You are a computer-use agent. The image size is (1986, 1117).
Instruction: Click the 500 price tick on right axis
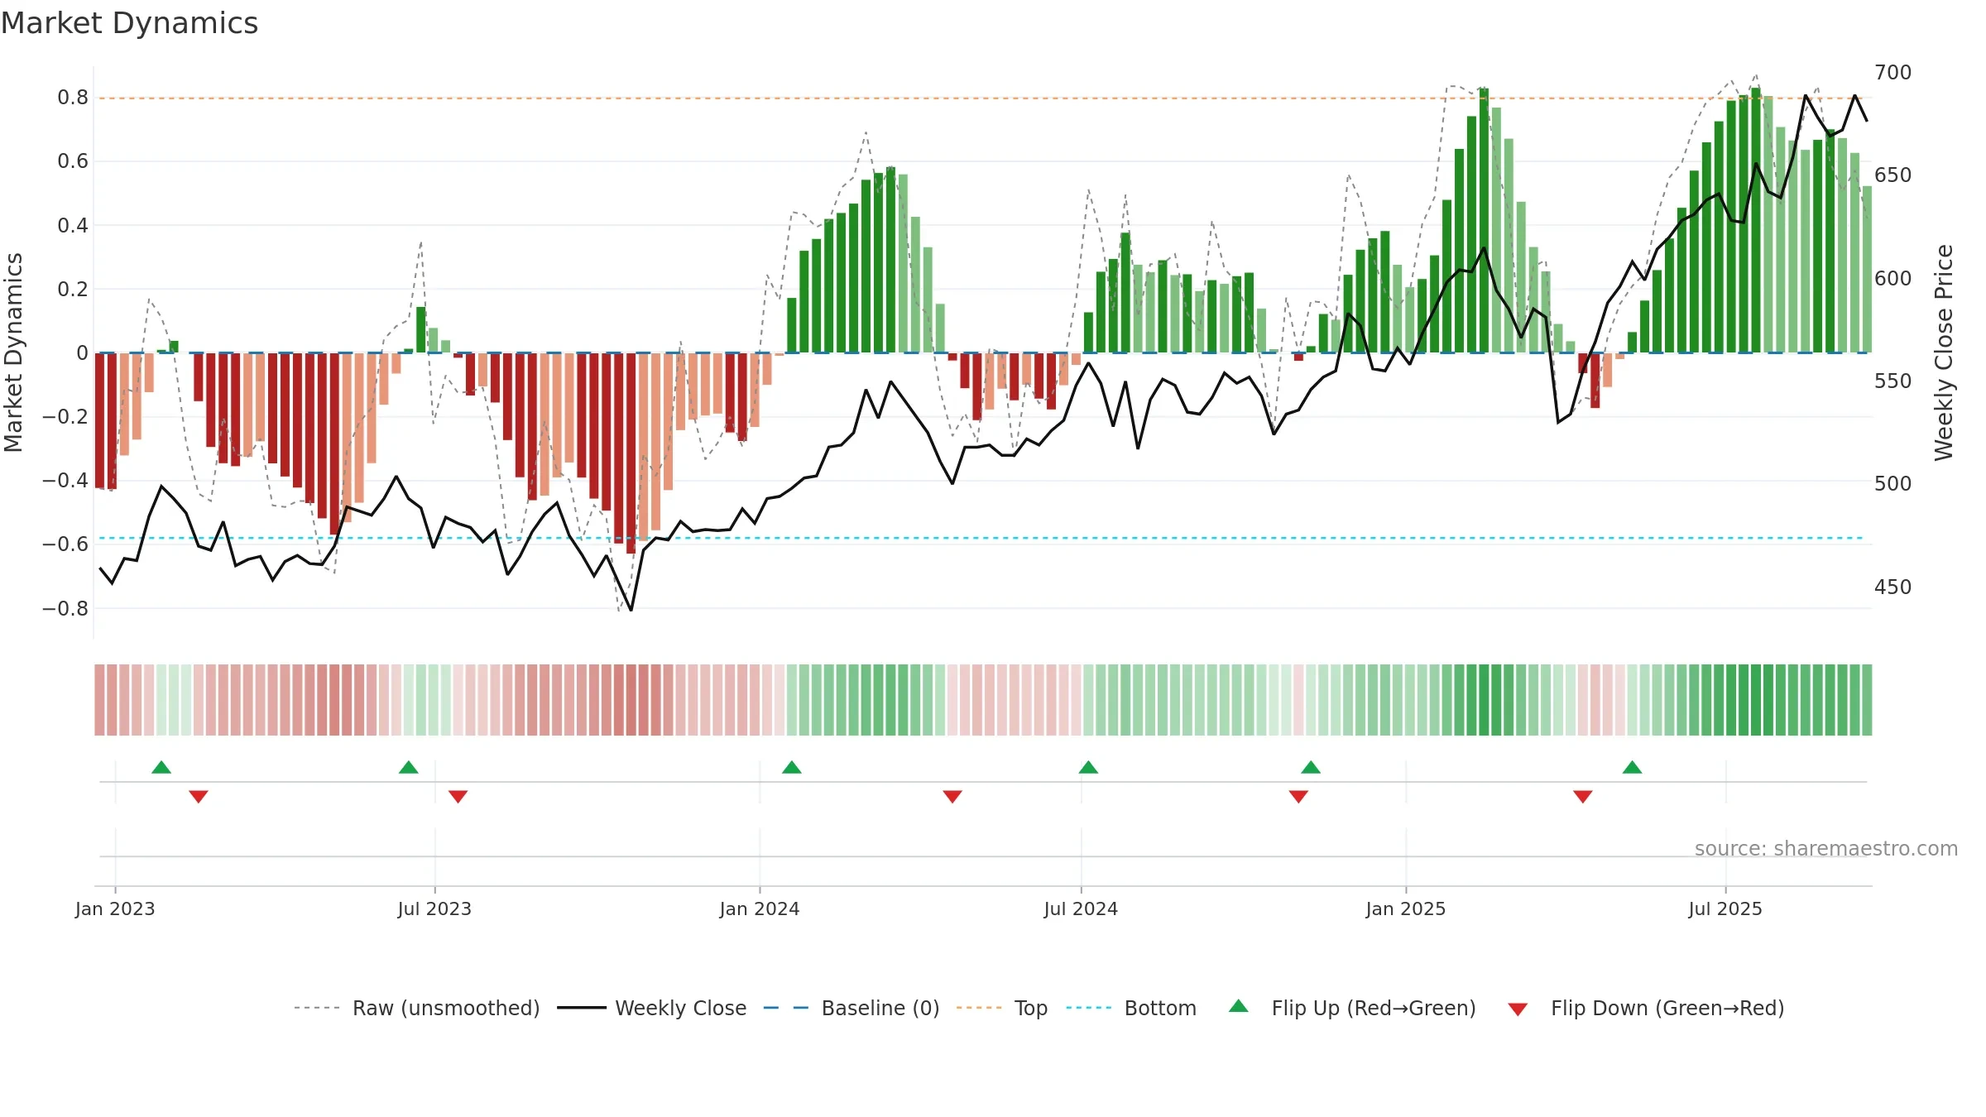coord(1893,484)
